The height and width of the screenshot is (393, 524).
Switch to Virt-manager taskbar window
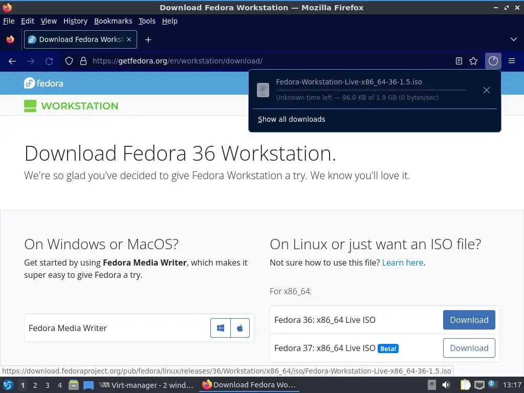[x=146, y=385]
